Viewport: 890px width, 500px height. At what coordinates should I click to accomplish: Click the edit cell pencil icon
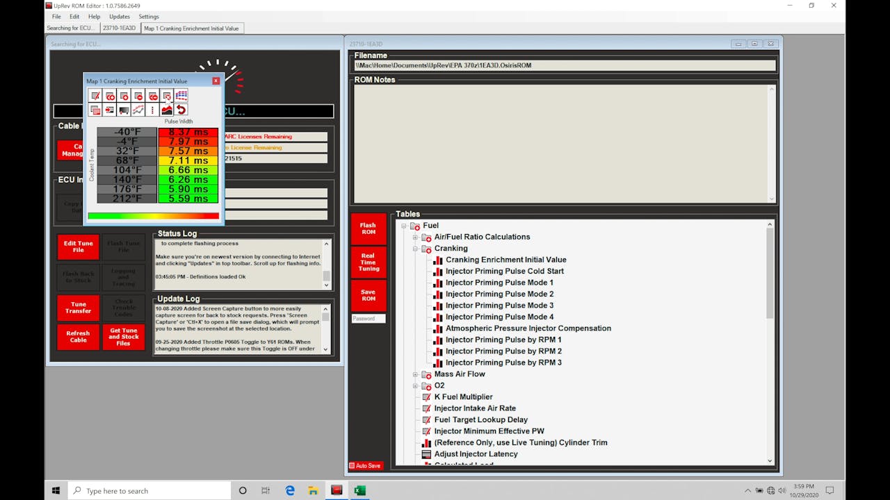coord(95,96)
